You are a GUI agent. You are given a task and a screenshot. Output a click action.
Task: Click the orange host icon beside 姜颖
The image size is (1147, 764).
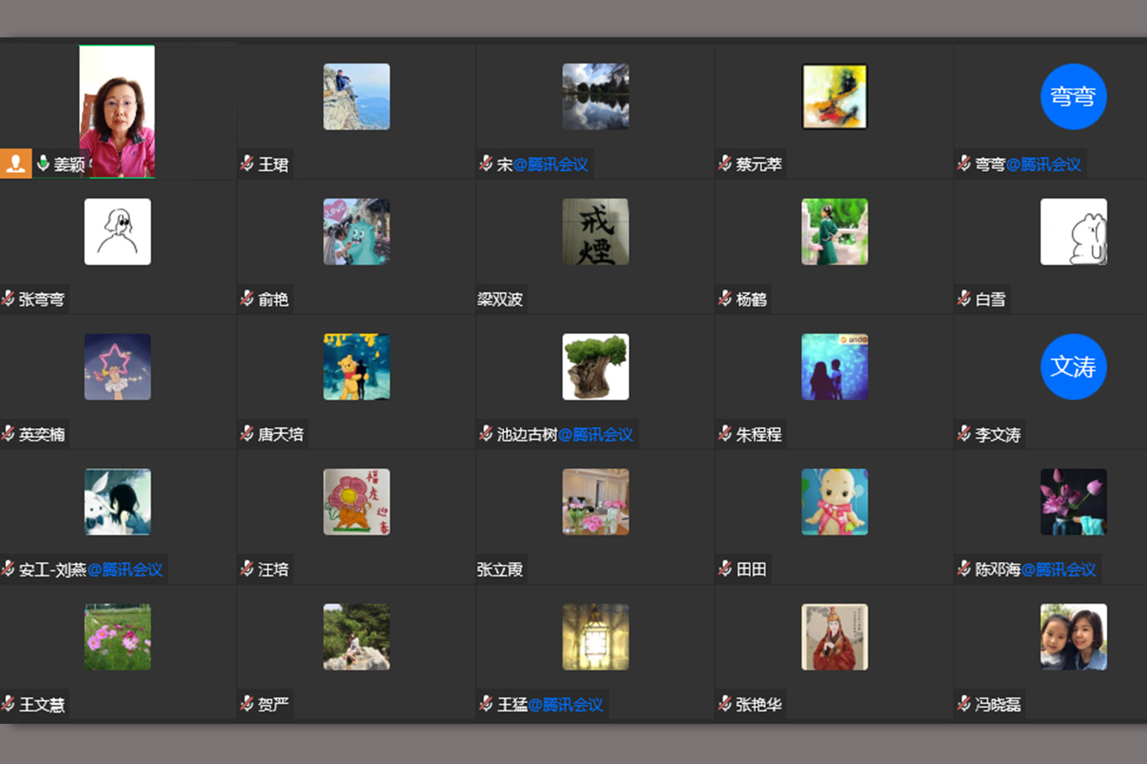tap(15, 164)
